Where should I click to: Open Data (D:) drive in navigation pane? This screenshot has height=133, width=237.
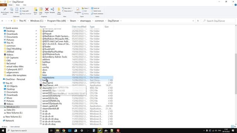point(11,110)
